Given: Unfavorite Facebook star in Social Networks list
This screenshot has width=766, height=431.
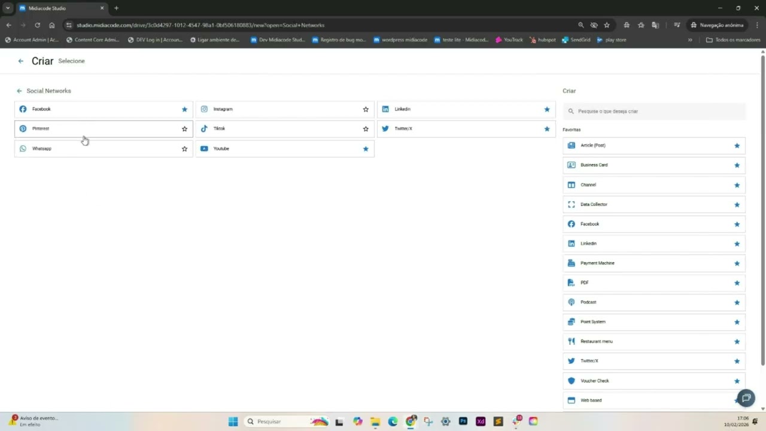Looking at the screenshot, I should (184, 110).
